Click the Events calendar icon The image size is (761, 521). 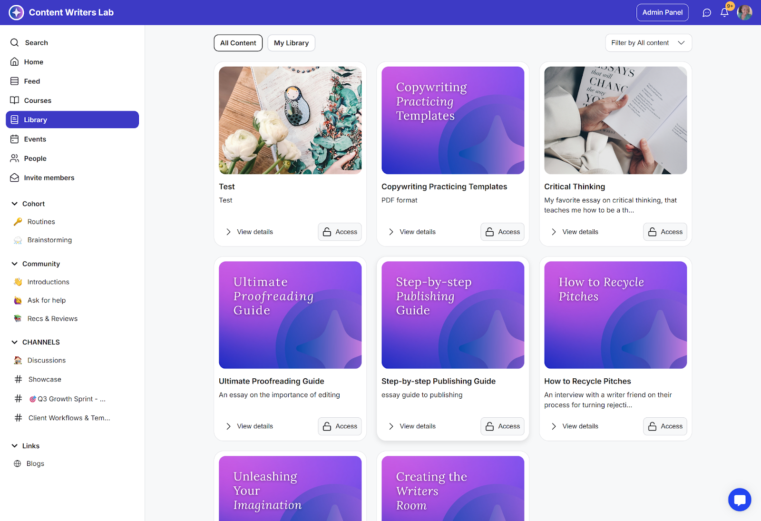[15, 139]
